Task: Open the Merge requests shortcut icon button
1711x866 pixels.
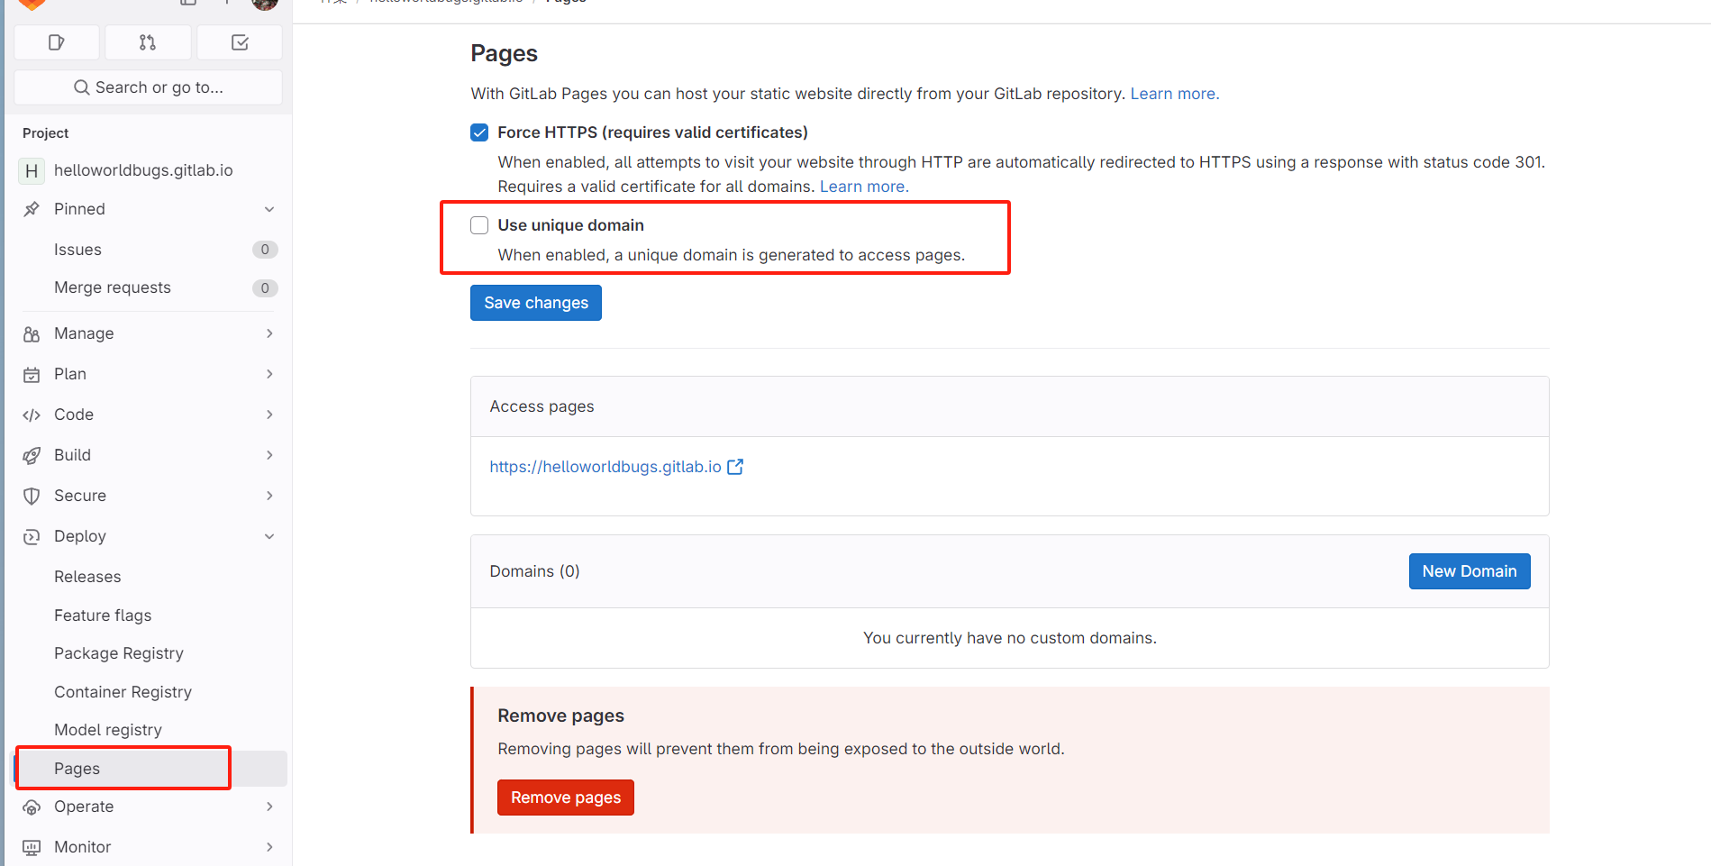Action: click(x=148, y=42)
